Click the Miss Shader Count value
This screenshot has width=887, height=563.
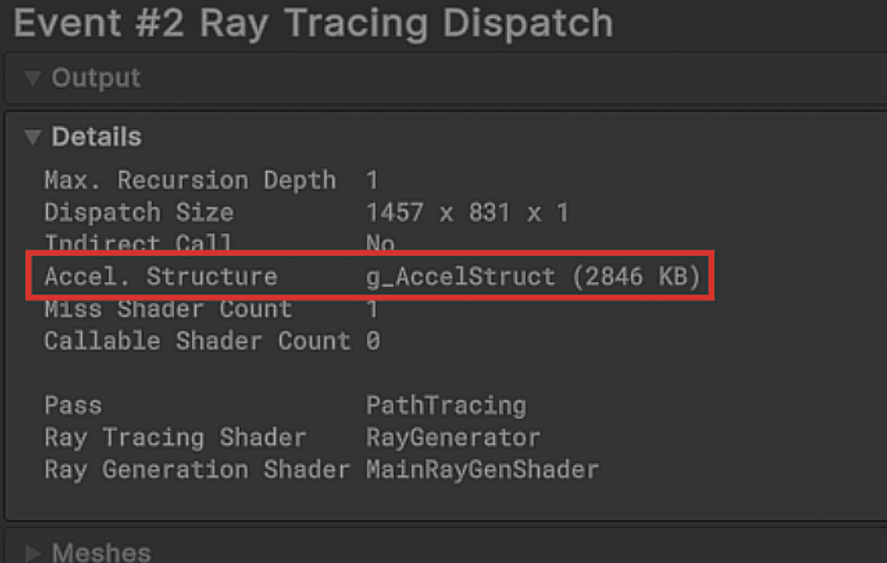pos(372,308)
